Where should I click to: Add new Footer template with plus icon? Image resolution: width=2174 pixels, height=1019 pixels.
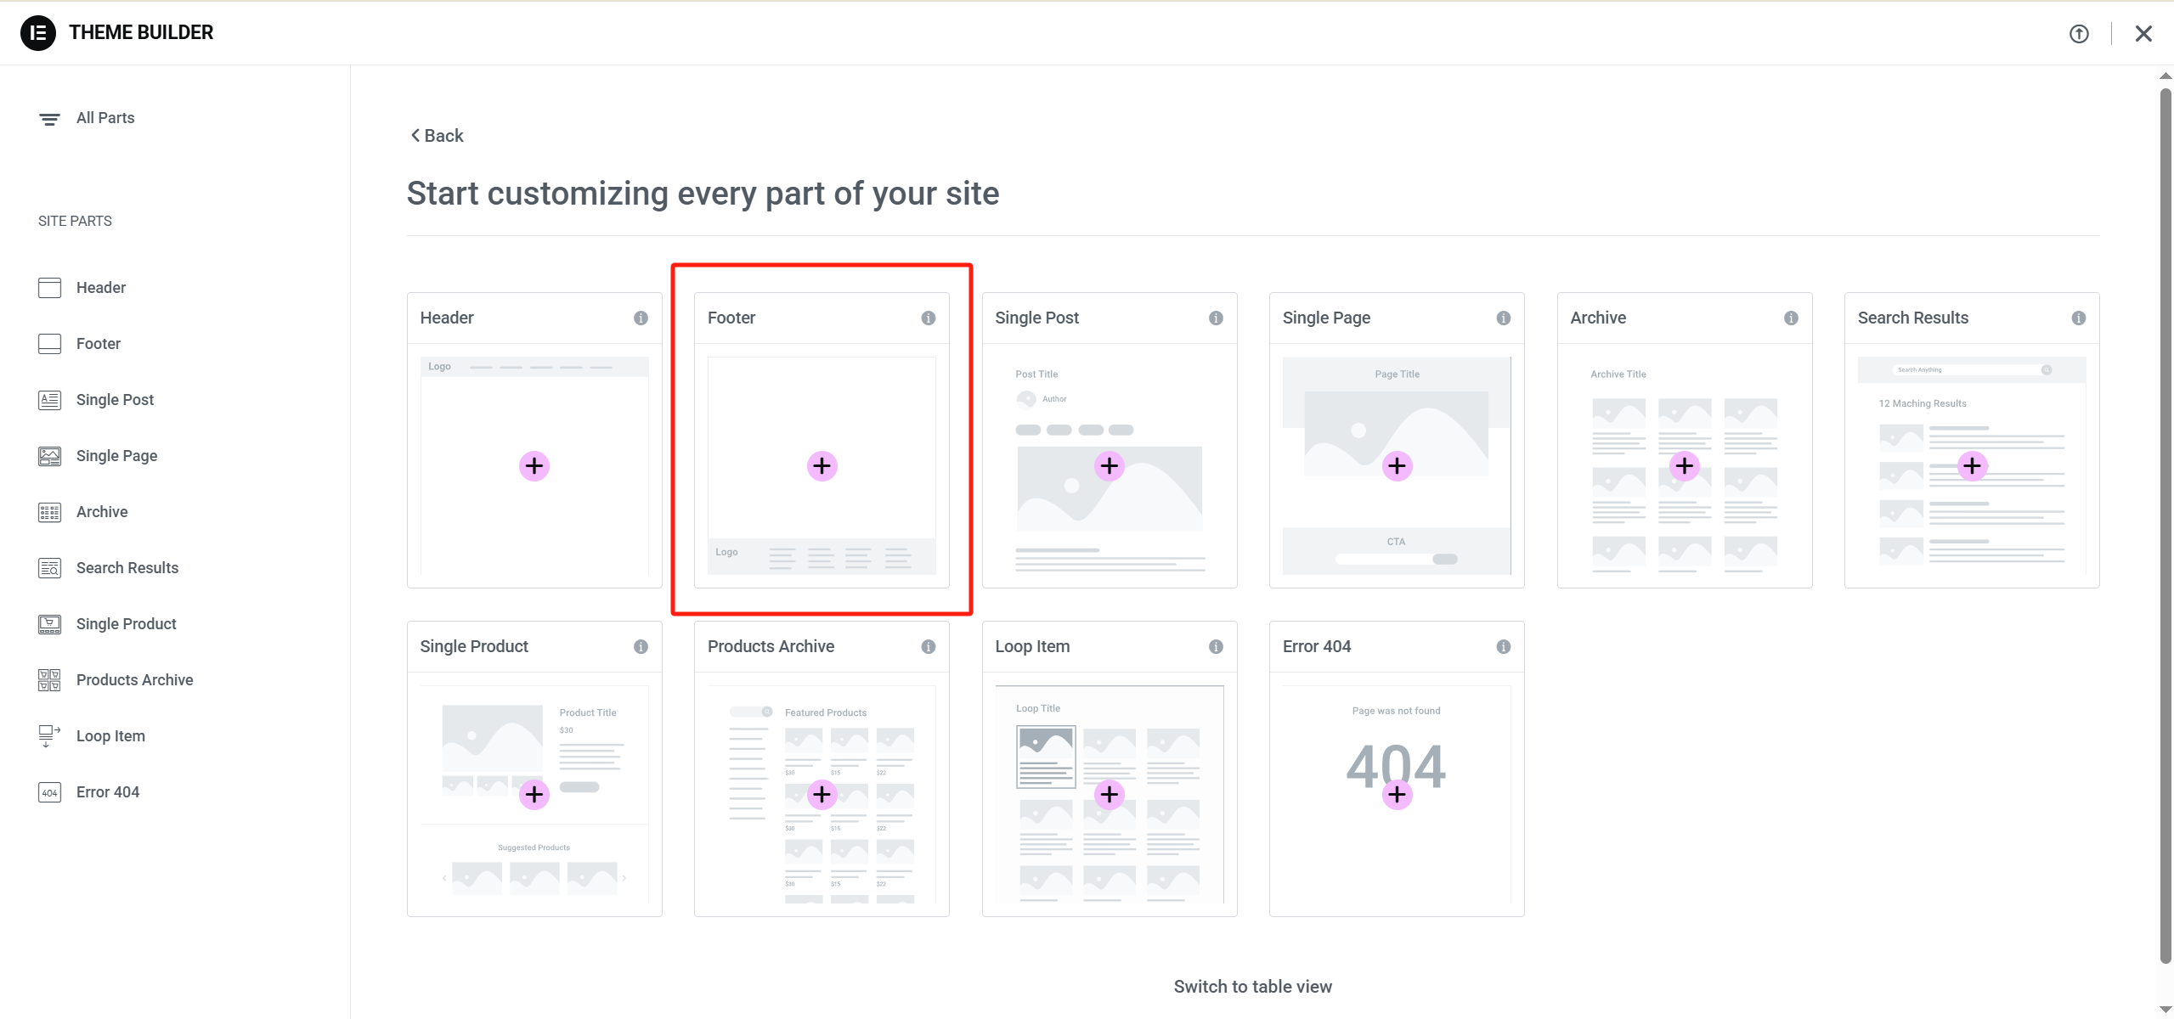click(822, 466)
